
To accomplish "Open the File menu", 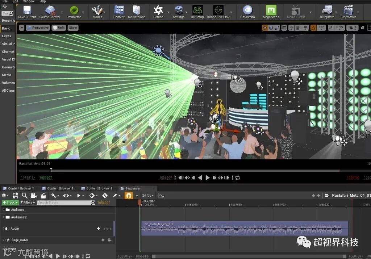I will [x=5, y=1].
